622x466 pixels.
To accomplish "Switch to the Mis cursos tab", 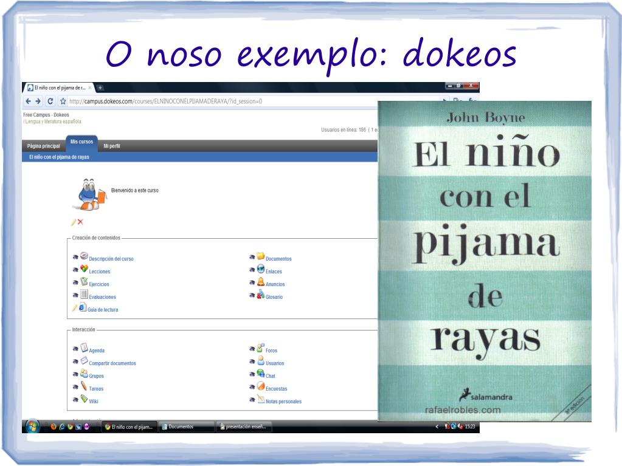I will click(x=81, y=142).
